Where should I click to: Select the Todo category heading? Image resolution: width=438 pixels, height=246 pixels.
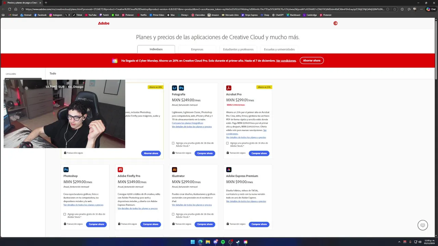(53, 73)
